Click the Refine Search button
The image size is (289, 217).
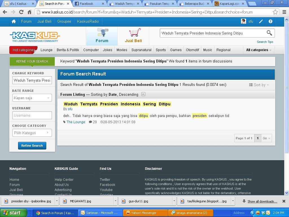[x=32, y=146]
